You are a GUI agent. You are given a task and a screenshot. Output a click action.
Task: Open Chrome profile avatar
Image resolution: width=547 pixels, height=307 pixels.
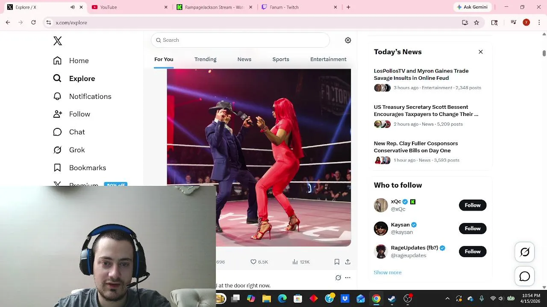[x=526, y=23]
